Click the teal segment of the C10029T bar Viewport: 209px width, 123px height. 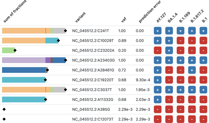(52, 41)
